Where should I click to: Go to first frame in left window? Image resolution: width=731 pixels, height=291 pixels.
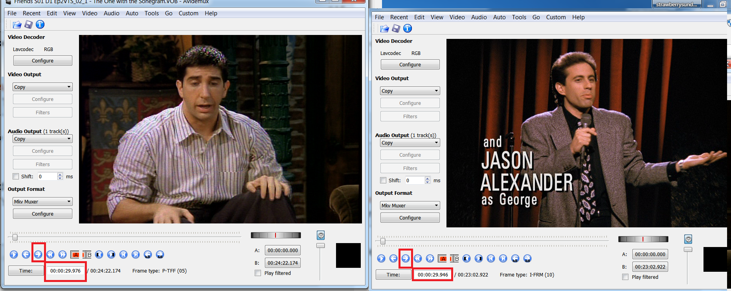(x=123, y=254)
